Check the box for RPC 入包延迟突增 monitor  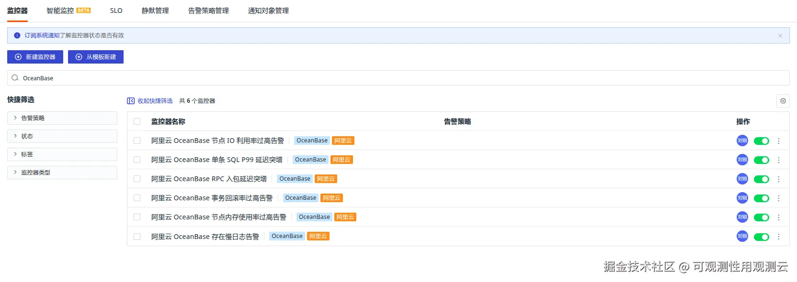pos(137,179)
